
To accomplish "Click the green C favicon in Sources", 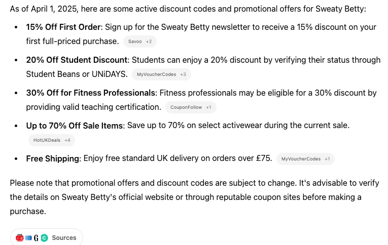I will click(x=44, y=237).
